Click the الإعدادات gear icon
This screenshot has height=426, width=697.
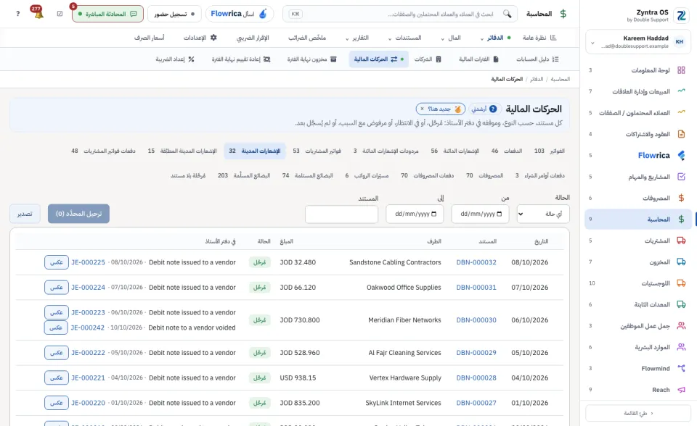point(213,38)
